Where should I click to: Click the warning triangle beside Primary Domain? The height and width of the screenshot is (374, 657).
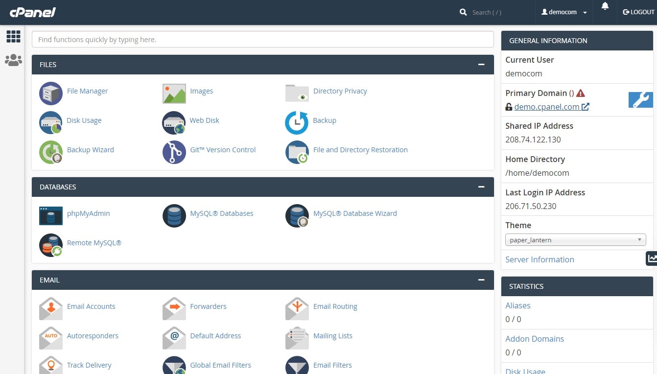[x=581, y=93]
